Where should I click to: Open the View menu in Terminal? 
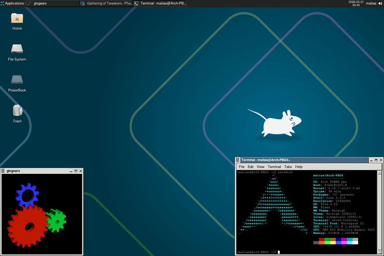[x=260, y=167]
